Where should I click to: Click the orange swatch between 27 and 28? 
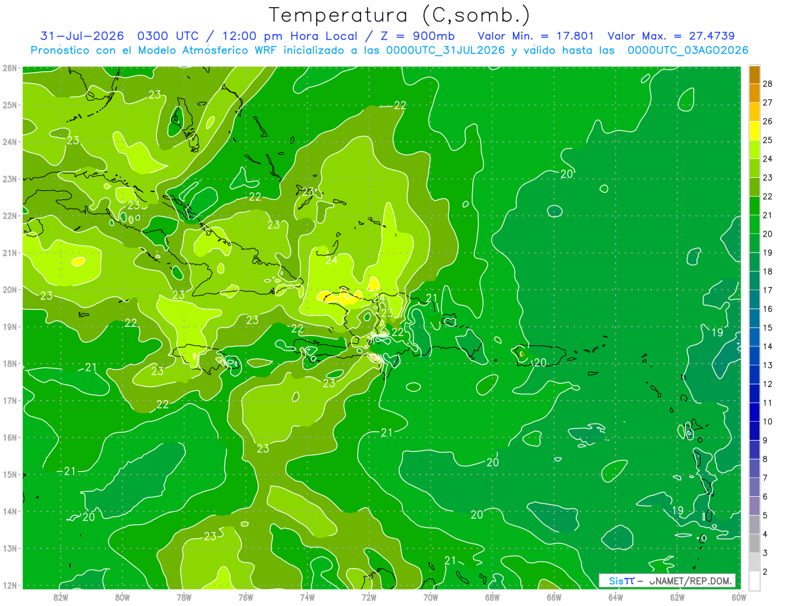point(754,93)
